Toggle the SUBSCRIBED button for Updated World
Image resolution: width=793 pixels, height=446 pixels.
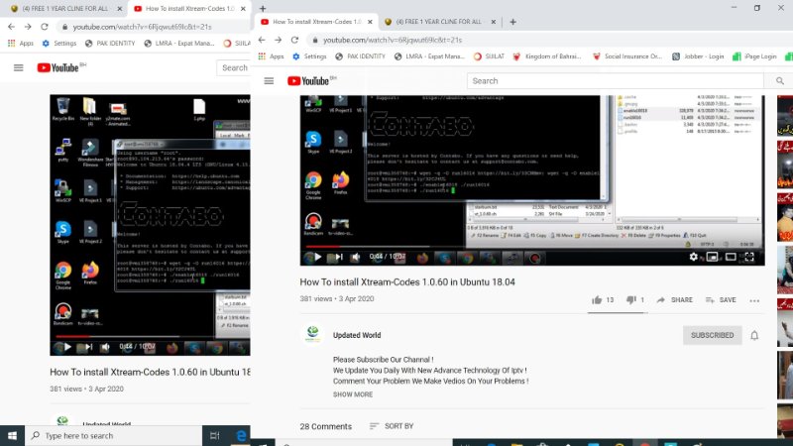click(x=712, y=335)
